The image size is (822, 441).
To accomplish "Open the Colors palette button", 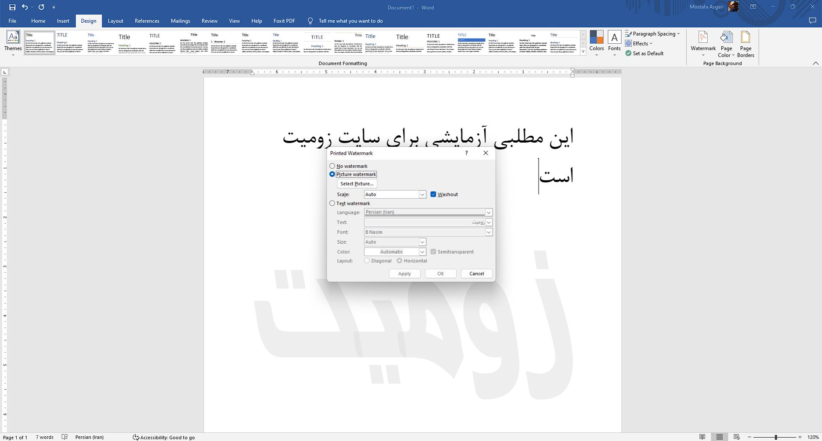I will click(x=596, y=43).
